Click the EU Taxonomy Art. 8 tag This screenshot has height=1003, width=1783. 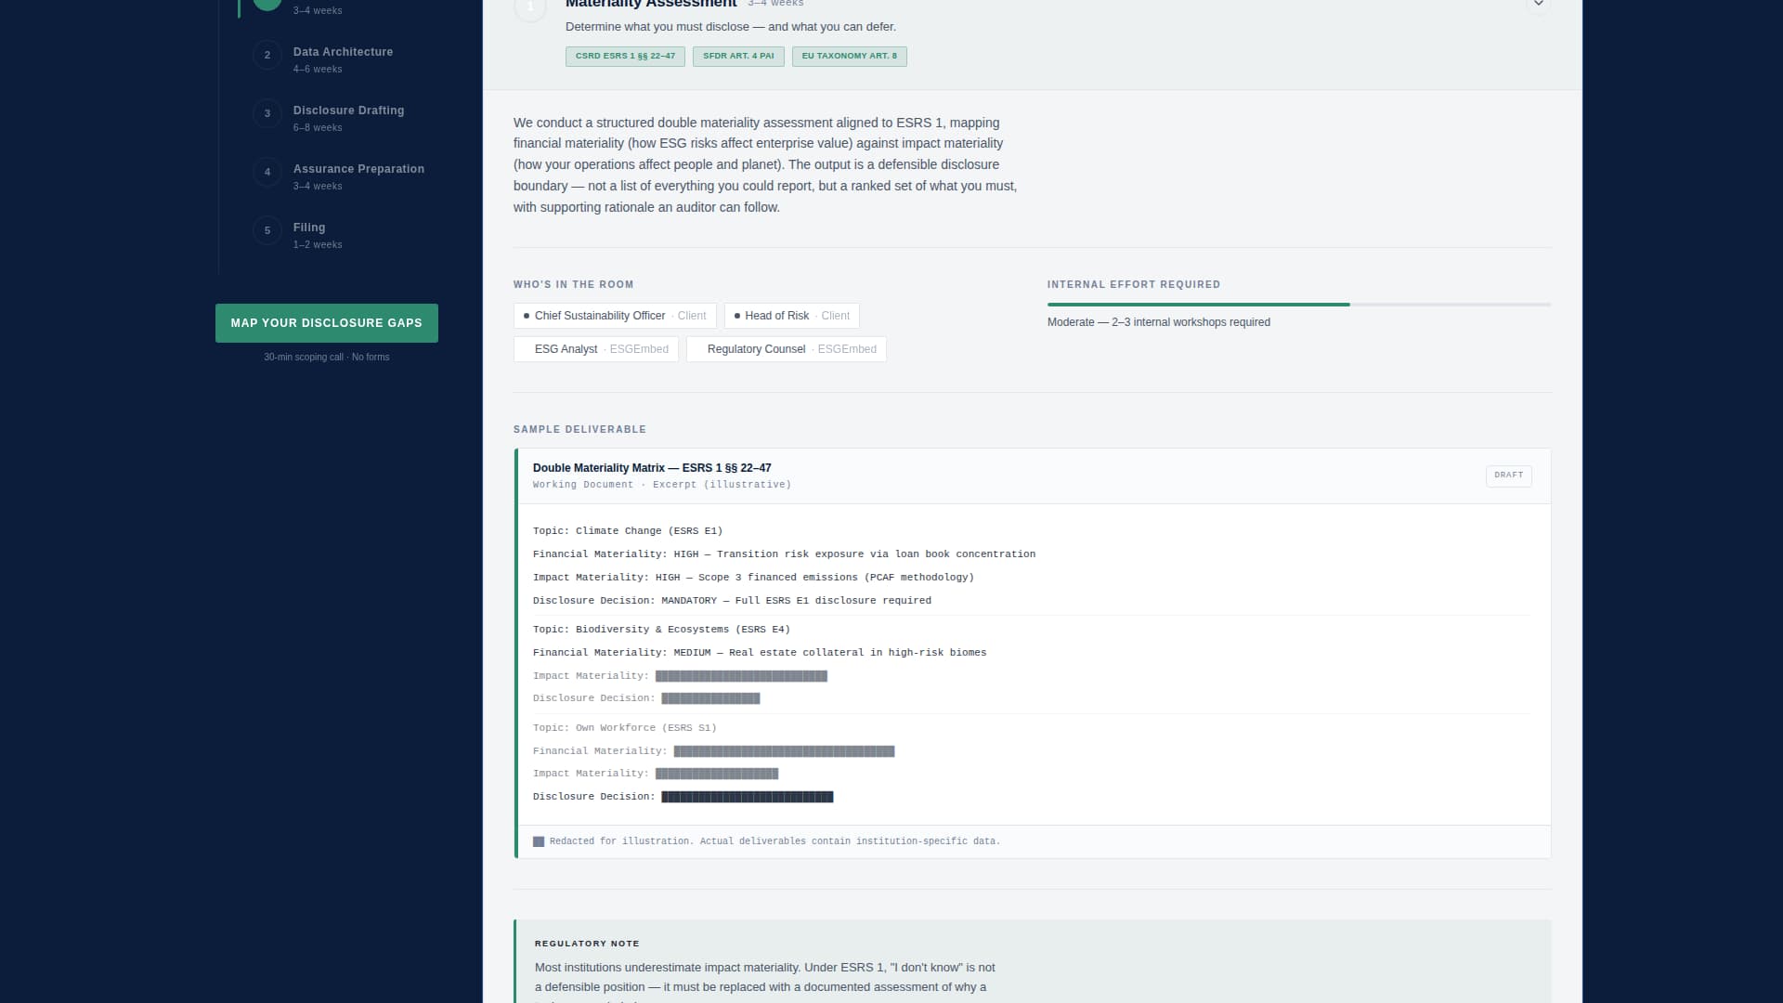850,57
